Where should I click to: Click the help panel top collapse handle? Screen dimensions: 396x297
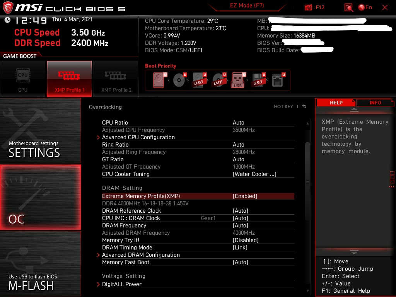coord(354,109)
